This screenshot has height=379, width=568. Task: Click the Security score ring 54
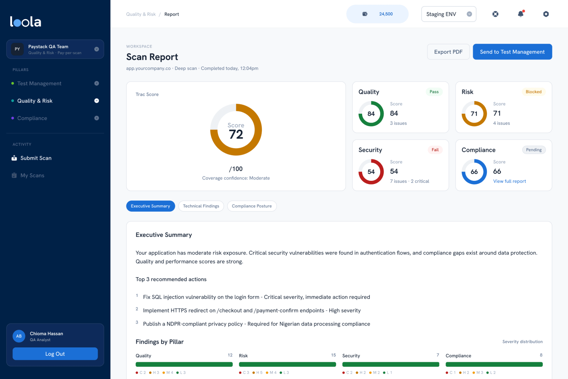371,172
